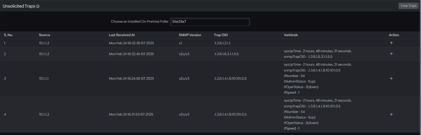
Task: Add trap from source 10.1.1.1 in row 3
Action: click(x=391, y=79)
